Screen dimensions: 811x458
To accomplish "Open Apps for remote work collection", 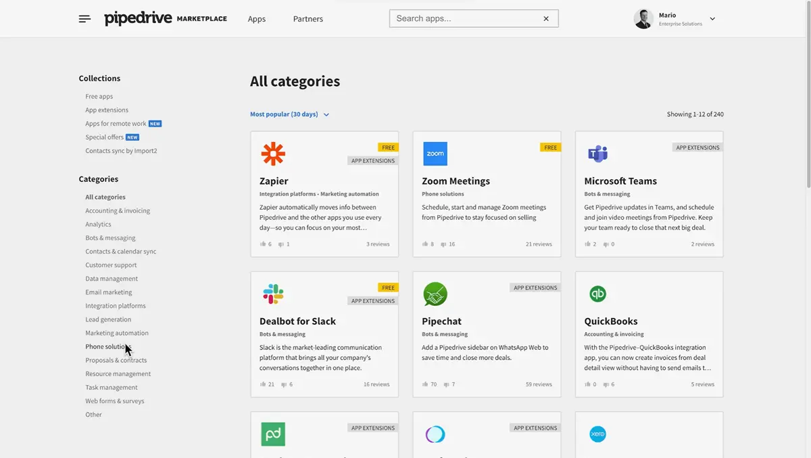I will pyautogui.click(x=116, y=124).
